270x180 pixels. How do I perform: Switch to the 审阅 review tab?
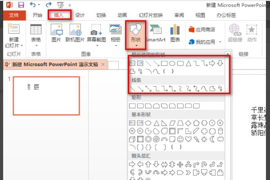[x=179, y=15]
